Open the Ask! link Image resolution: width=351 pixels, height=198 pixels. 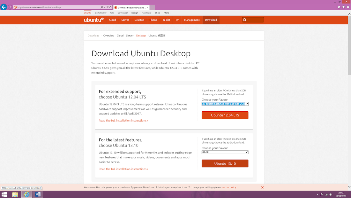(x=112, y=13)
